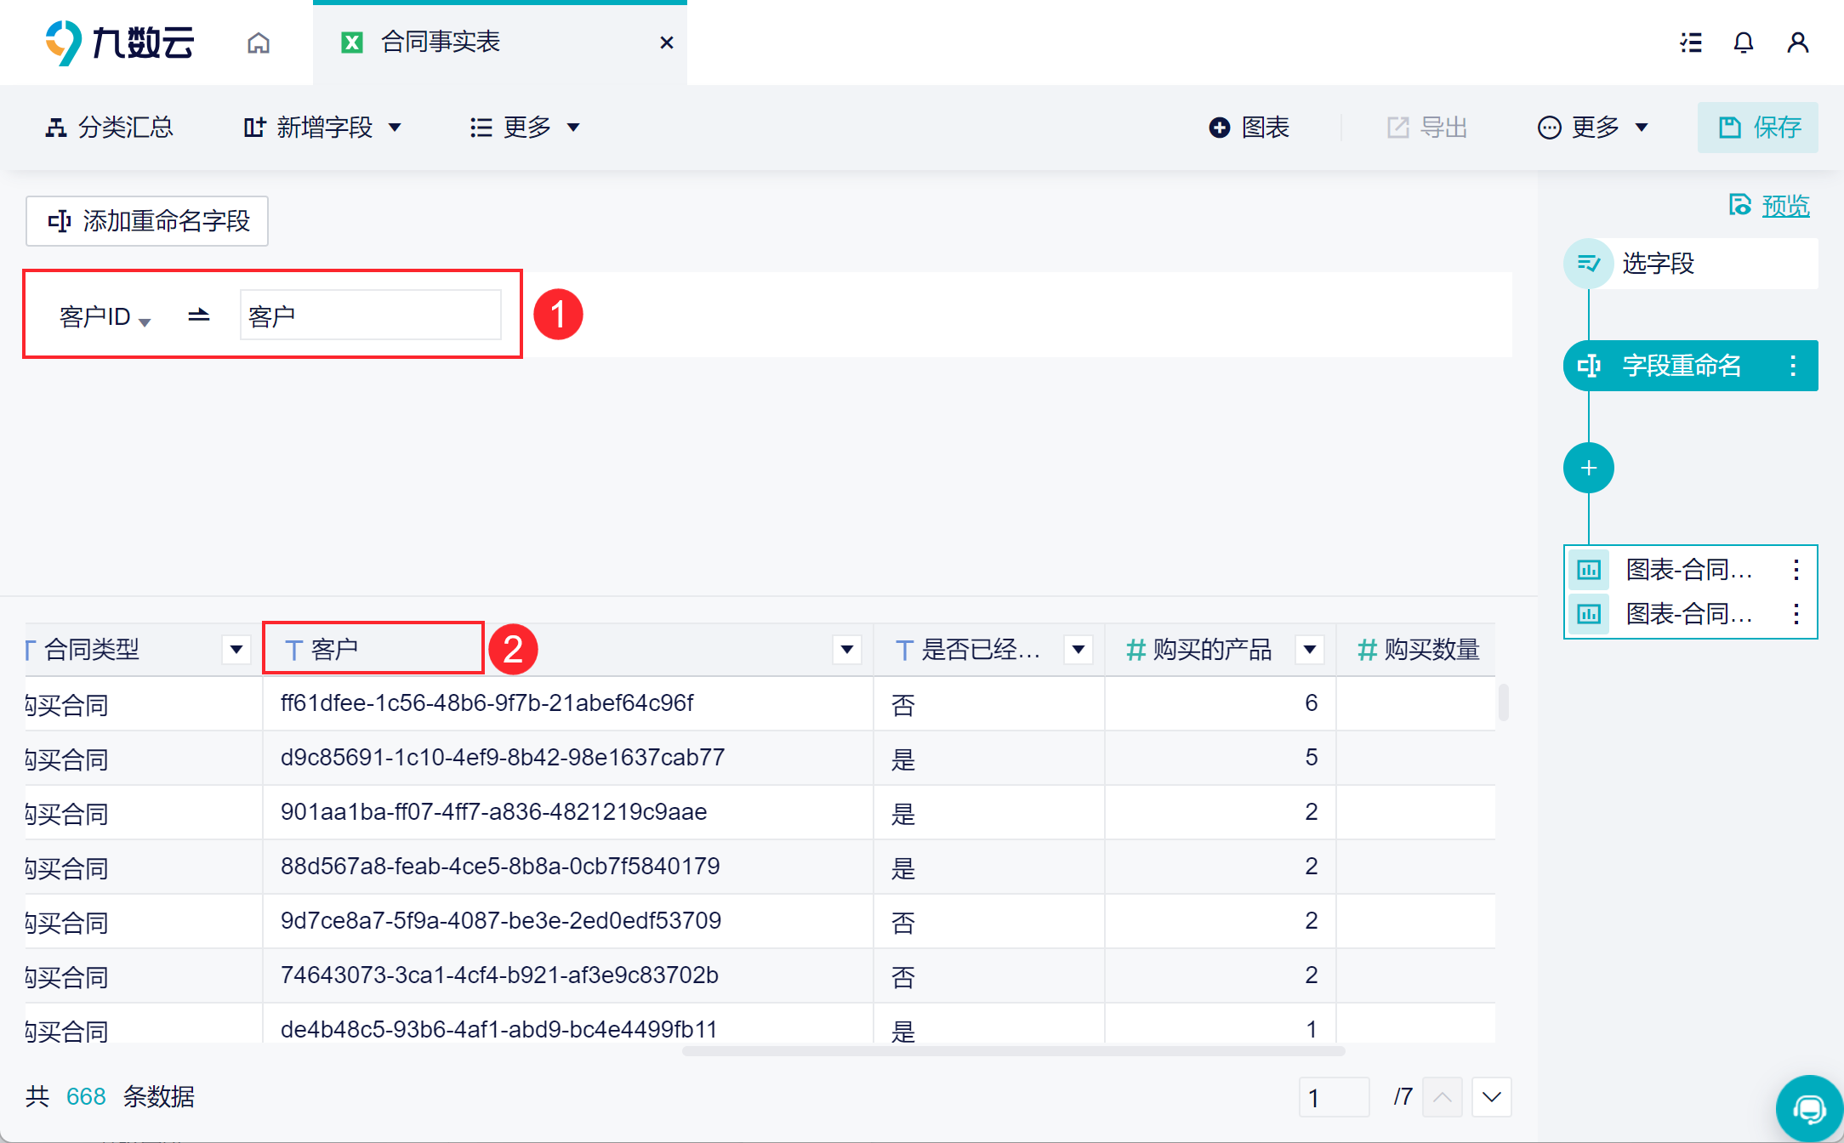Click the rename input containing 客户
The height and width of the screenshot is (1143, 1844).
point(371,316)
